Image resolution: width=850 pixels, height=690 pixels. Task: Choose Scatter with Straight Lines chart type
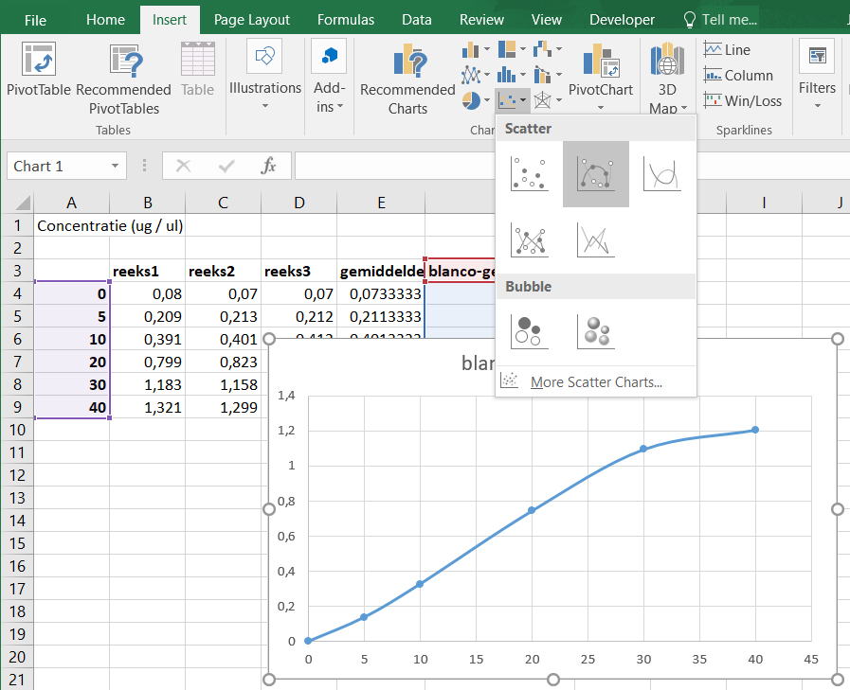click(x=595, y=240)
